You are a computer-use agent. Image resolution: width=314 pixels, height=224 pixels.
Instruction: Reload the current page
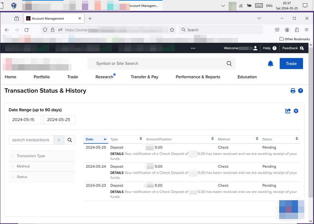coord(26,30)
